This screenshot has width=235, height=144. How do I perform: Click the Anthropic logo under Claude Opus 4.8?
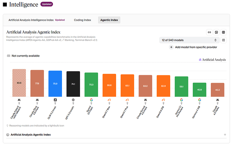[37, 100]
